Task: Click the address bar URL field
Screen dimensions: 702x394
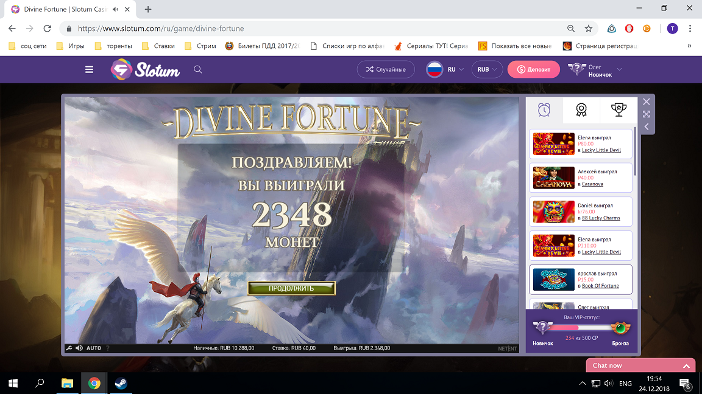Action: [313, 29]
